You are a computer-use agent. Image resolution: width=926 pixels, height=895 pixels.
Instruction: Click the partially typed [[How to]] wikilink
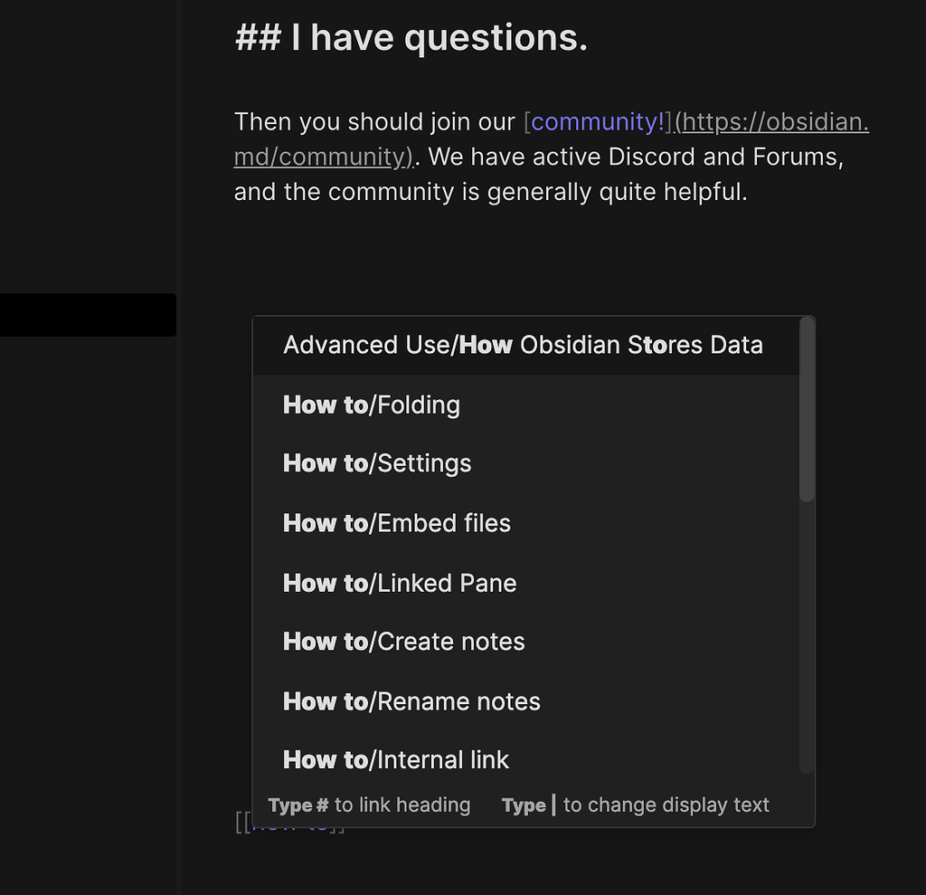[x=289, y=824]
